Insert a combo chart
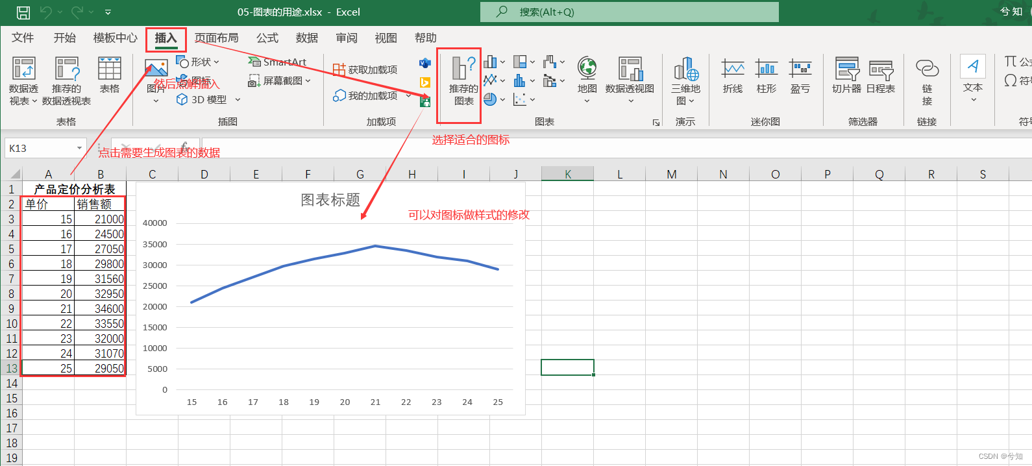 click(x=554, y=80)
